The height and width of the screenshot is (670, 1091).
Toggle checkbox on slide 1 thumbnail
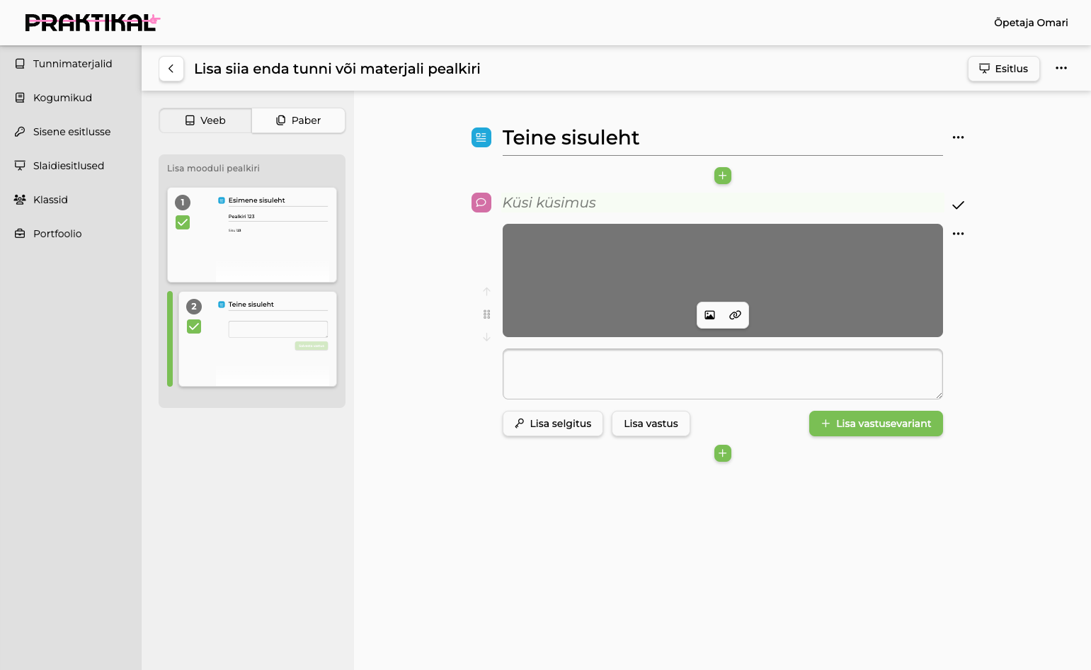pos(183,222)
